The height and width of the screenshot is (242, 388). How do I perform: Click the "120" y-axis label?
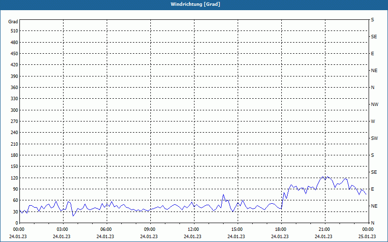pos(15,178)
